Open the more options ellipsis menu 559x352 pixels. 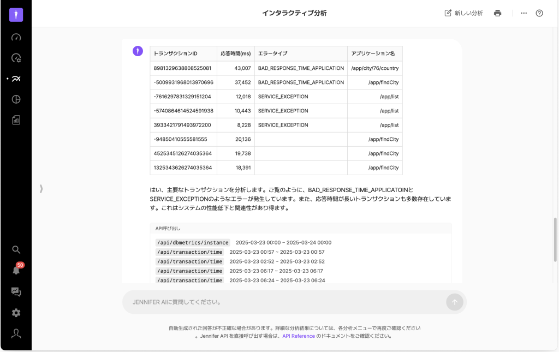(x=524, y=13)
